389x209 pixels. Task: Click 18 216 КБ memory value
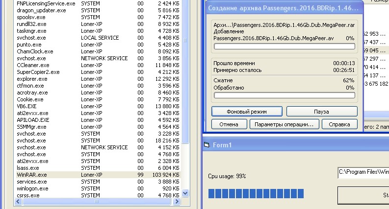tap(167, 140)
